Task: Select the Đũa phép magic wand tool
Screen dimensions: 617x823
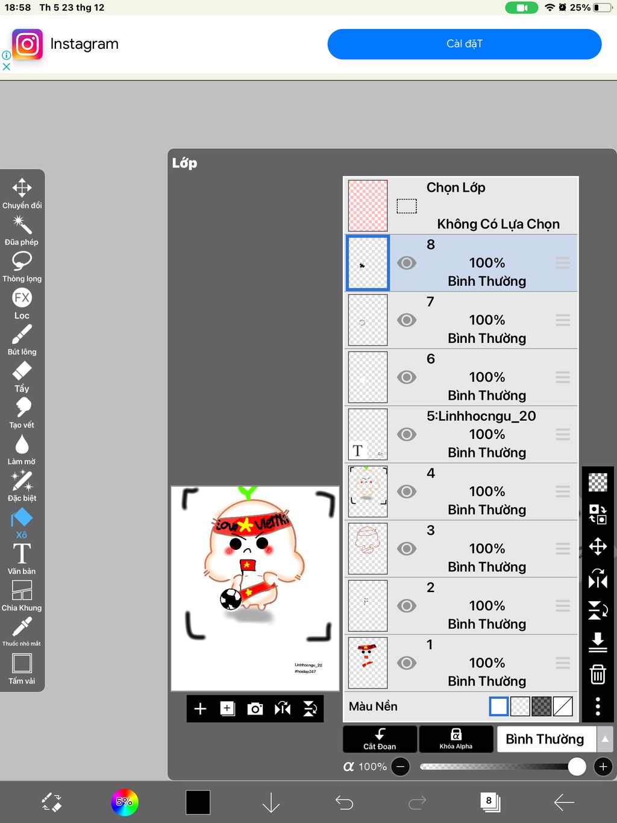Action: pyautogui.click(x=22, y=230)
